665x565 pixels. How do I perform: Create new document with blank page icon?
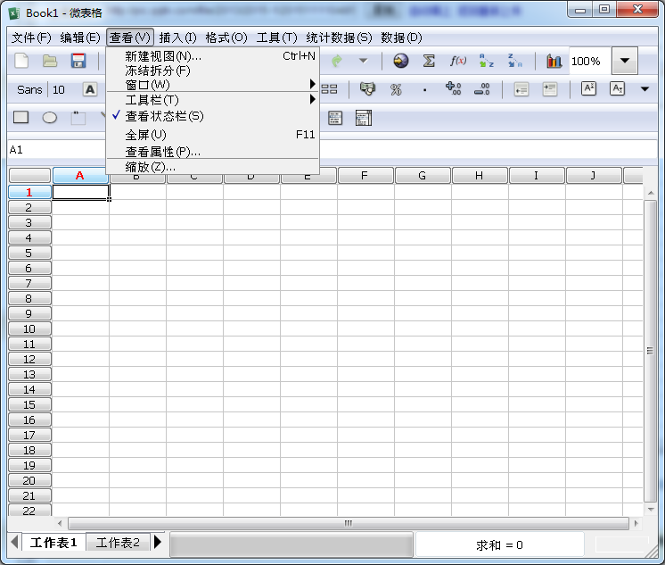[22, 61]
